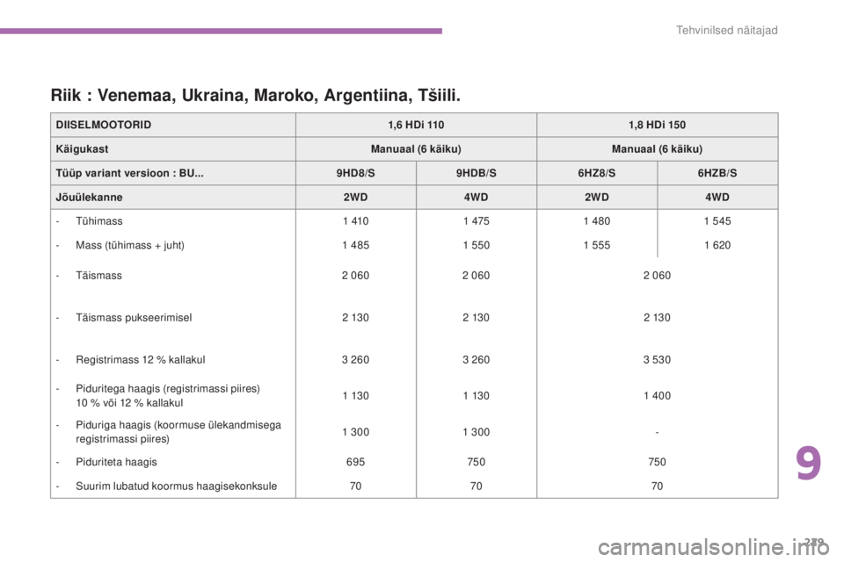This screenshot has width=844, height=562.
Task: Click '1 130' in 9HDB/S column
Action: tap(477, 396)
